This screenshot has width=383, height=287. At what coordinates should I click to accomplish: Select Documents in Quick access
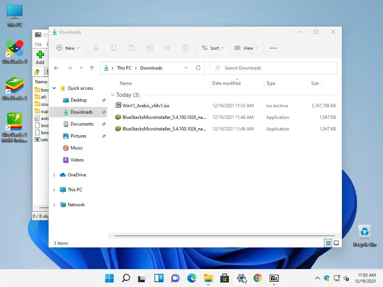click(x=78, y=124)
